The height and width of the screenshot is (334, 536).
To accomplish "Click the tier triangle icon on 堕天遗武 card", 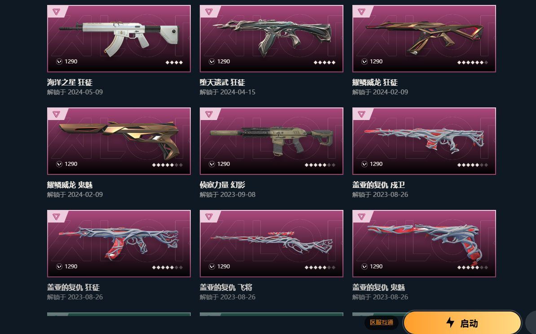I will point(209,12).
